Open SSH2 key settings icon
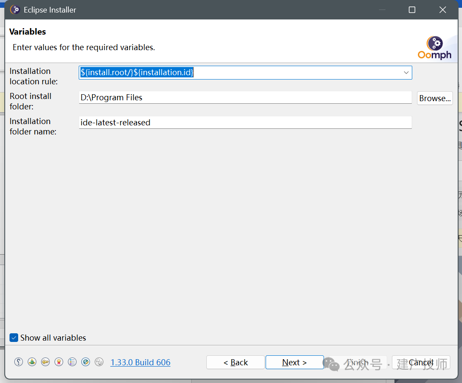 tap(45, 362)
